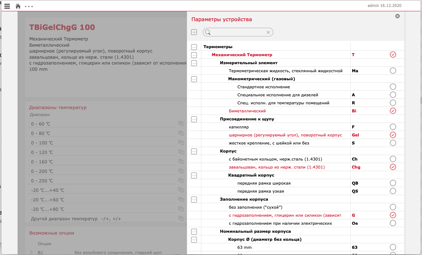This screenshot has width=422, height=255.
Task: Toggle the шарнирное Gel selection
Action: (x=393, y=135)
